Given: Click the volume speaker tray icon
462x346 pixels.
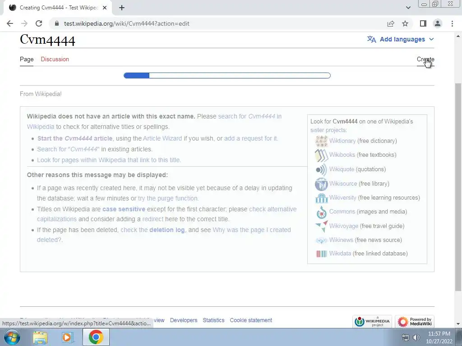Looking at the screenshot, I should click(x=416, y=337).
